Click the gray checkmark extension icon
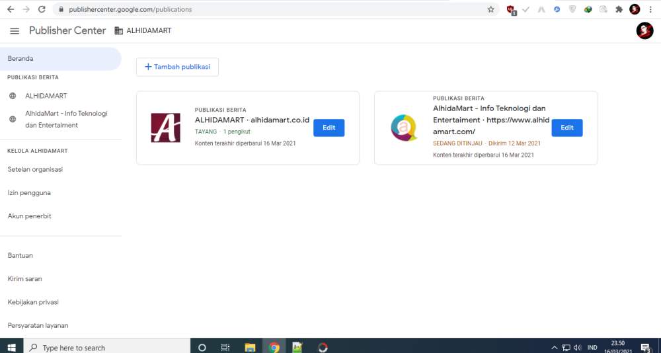The height and width of the screenshot is (353, 661). tap(525, 9)
